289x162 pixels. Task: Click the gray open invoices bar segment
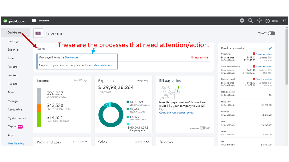pos(39,97)
